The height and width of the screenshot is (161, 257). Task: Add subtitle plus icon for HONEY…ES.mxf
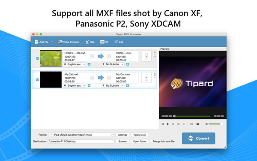[x=128, y=64]
